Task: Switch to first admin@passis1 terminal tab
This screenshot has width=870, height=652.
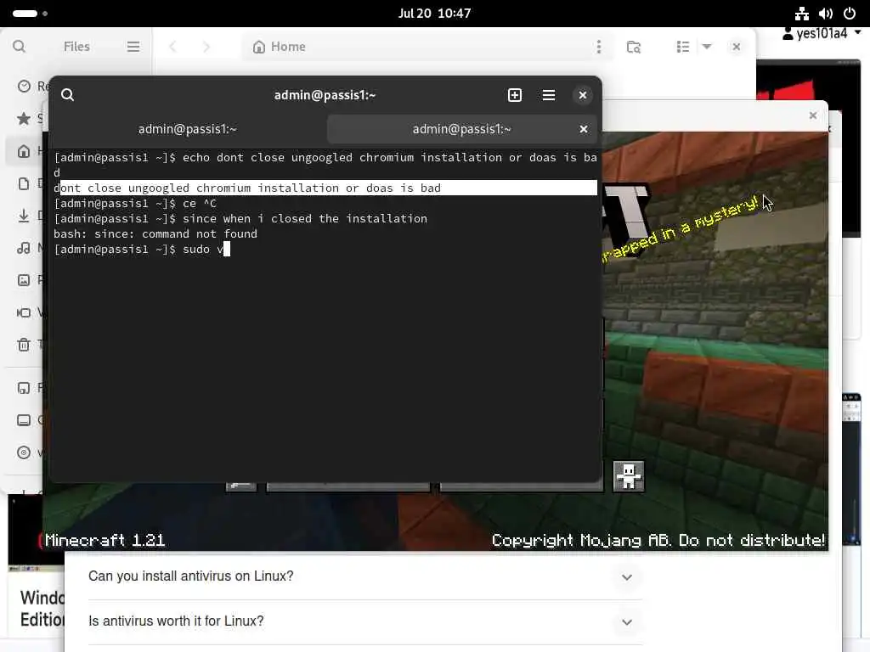Action: [x=188, y=129]
